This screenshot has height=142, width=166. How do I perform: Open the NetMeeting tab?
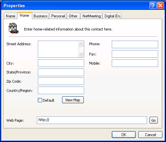[x=92, y=16]
